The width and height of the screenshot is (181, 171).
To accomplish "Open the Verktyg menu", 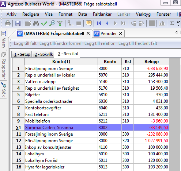I will [143, 14].
